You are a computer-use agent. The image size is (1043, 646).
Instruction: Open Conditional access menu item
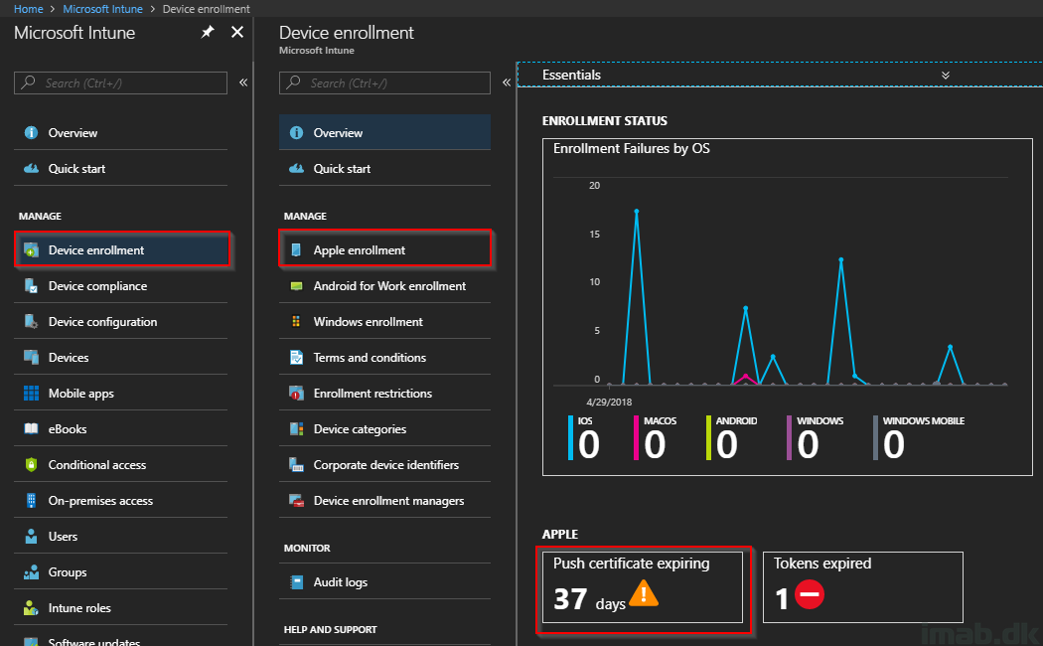(x=120, y=464)
